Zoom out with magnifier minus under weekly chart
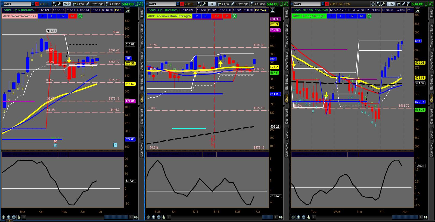 (14, 217)
